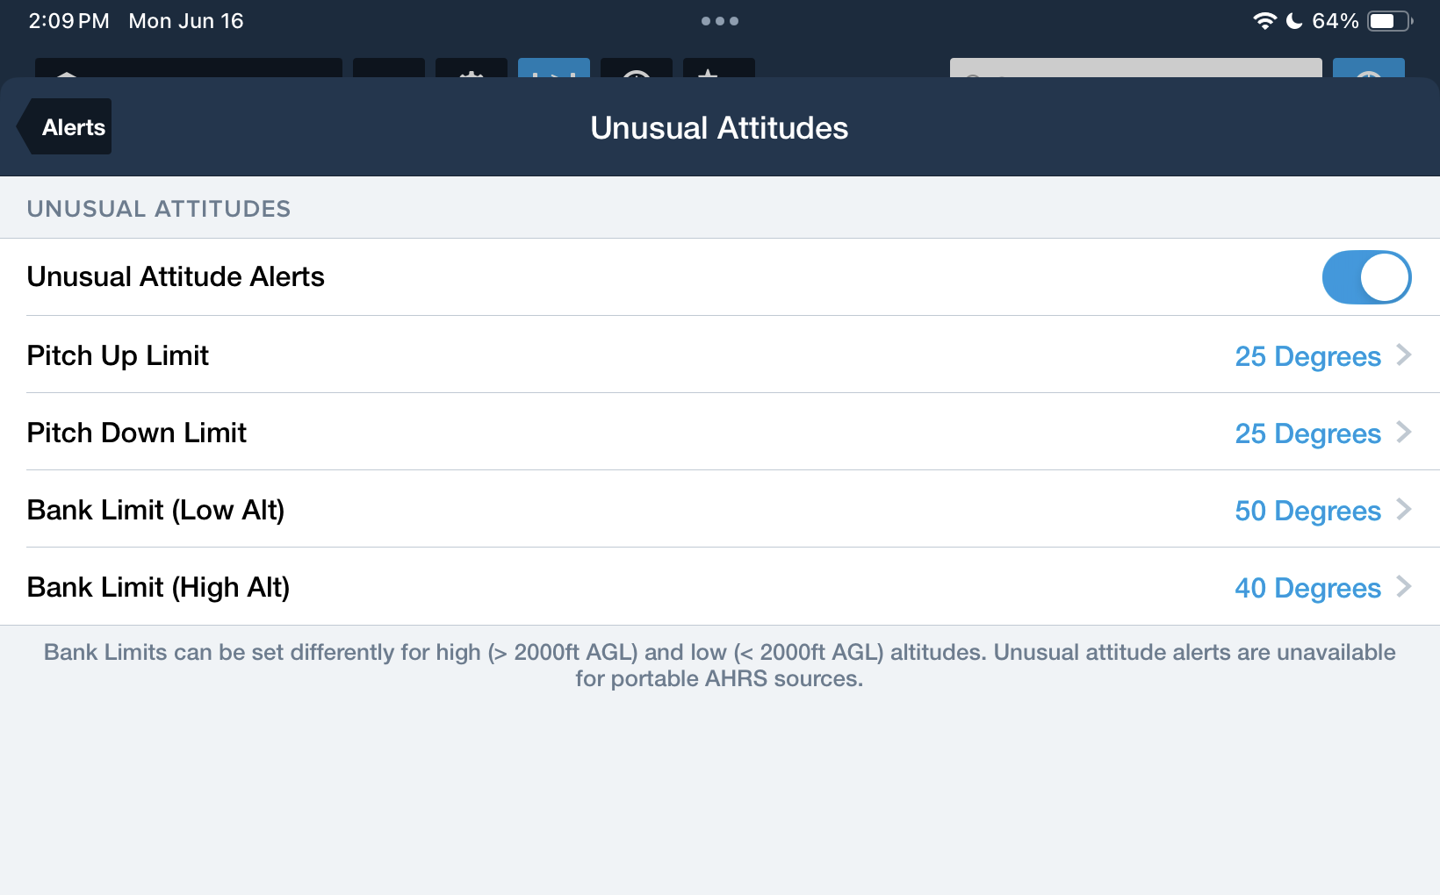Viewport: 1440px width, 895px height.
Task: Tap the battery indicator icon
Action: coord(1390,21)
